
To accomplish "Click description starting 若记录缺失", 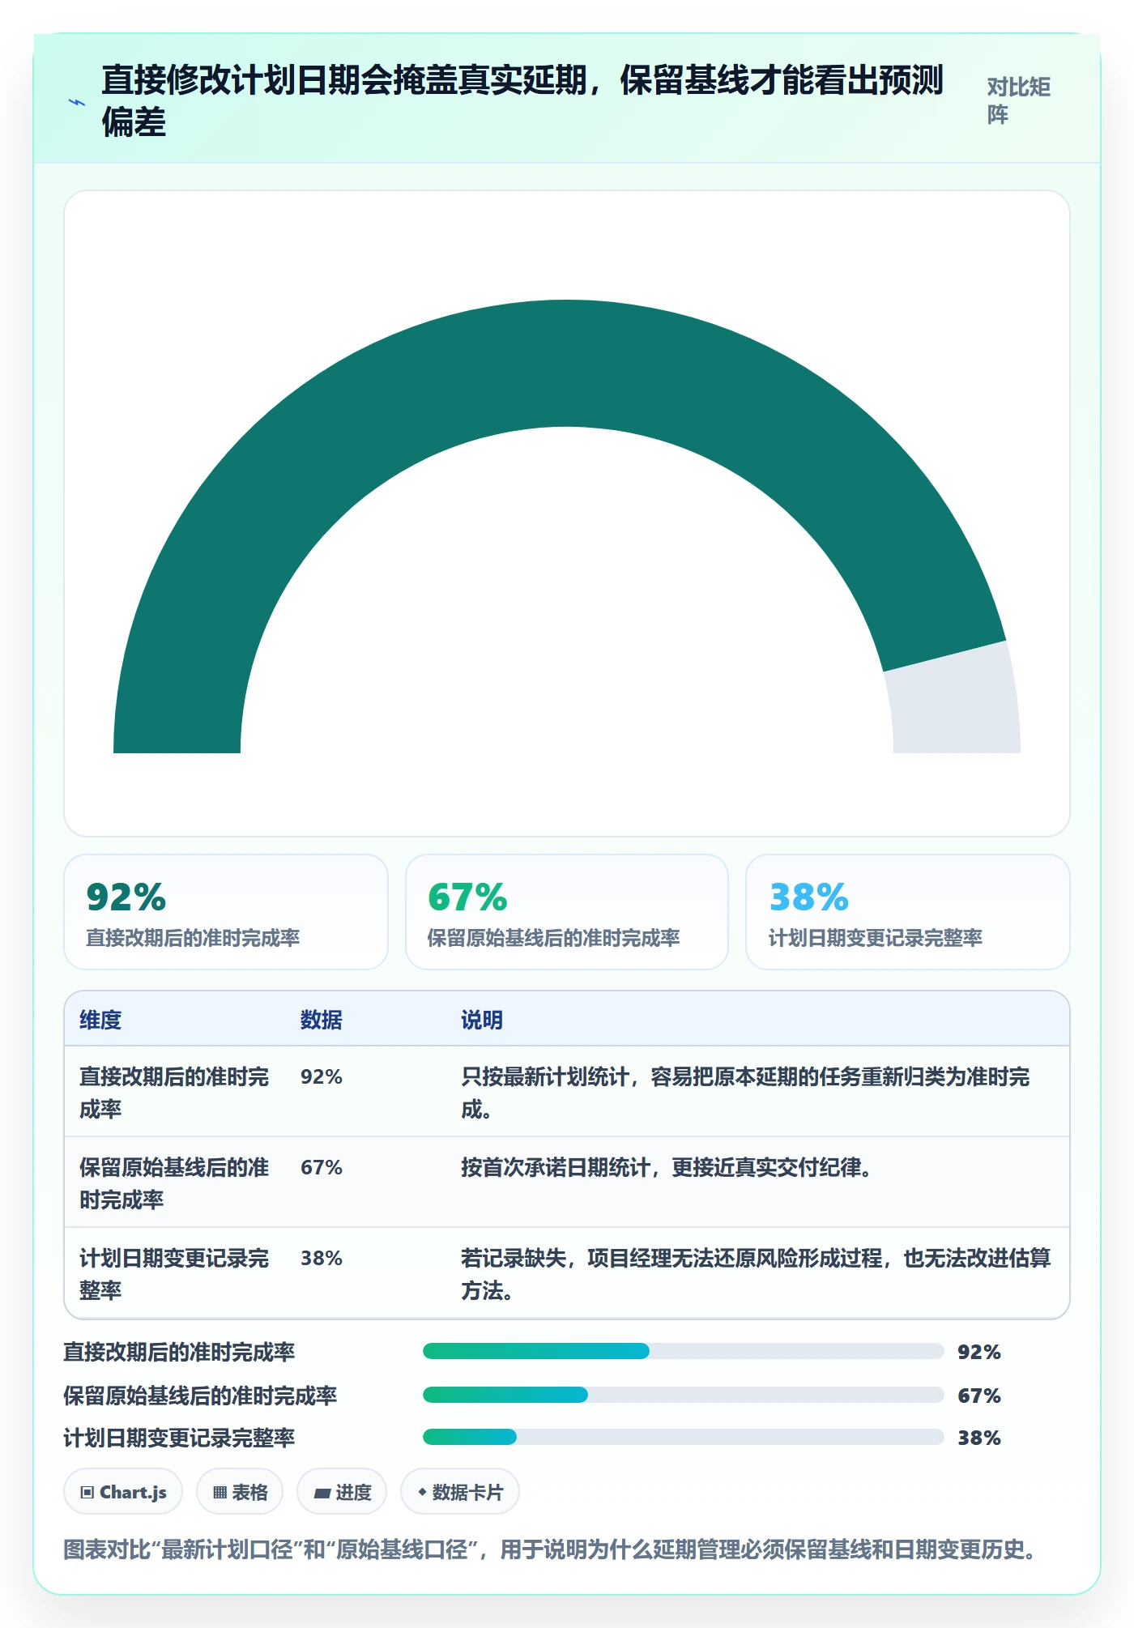I will pos(756,1274).
